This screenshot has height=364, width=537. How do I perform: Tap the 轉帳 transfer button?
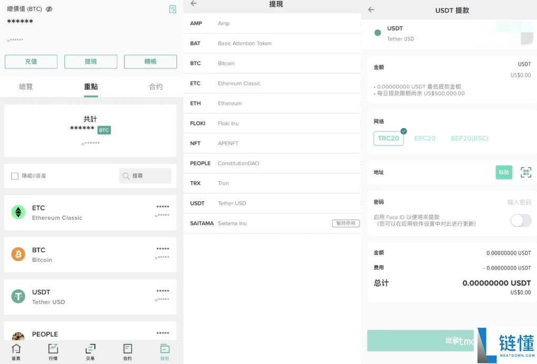pos(150,62)
